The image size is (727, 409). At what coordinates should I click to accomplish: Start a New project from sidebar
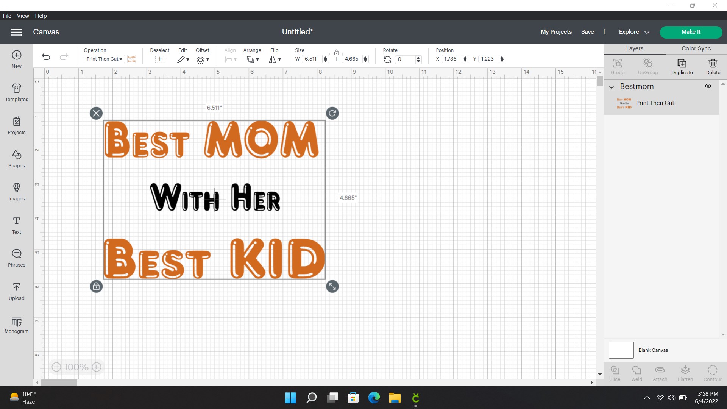click(17, 59)
